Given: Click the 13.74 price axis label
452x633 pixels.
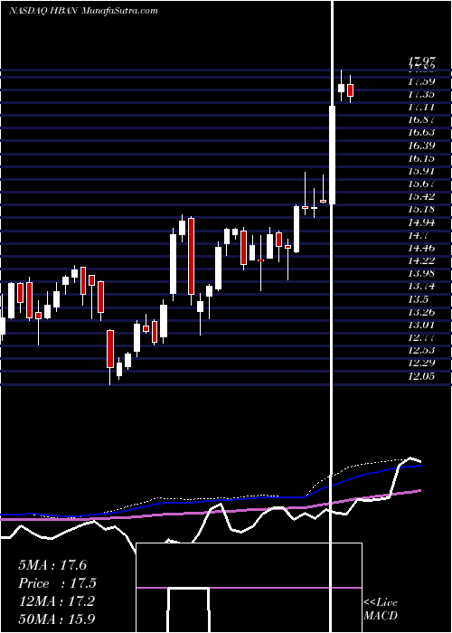Looking at the screenshot, I should [x=421, y=287].
